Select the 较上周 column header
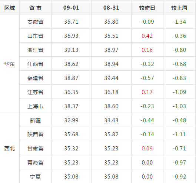Screen dimensions: 196x183 click(179, 8)
